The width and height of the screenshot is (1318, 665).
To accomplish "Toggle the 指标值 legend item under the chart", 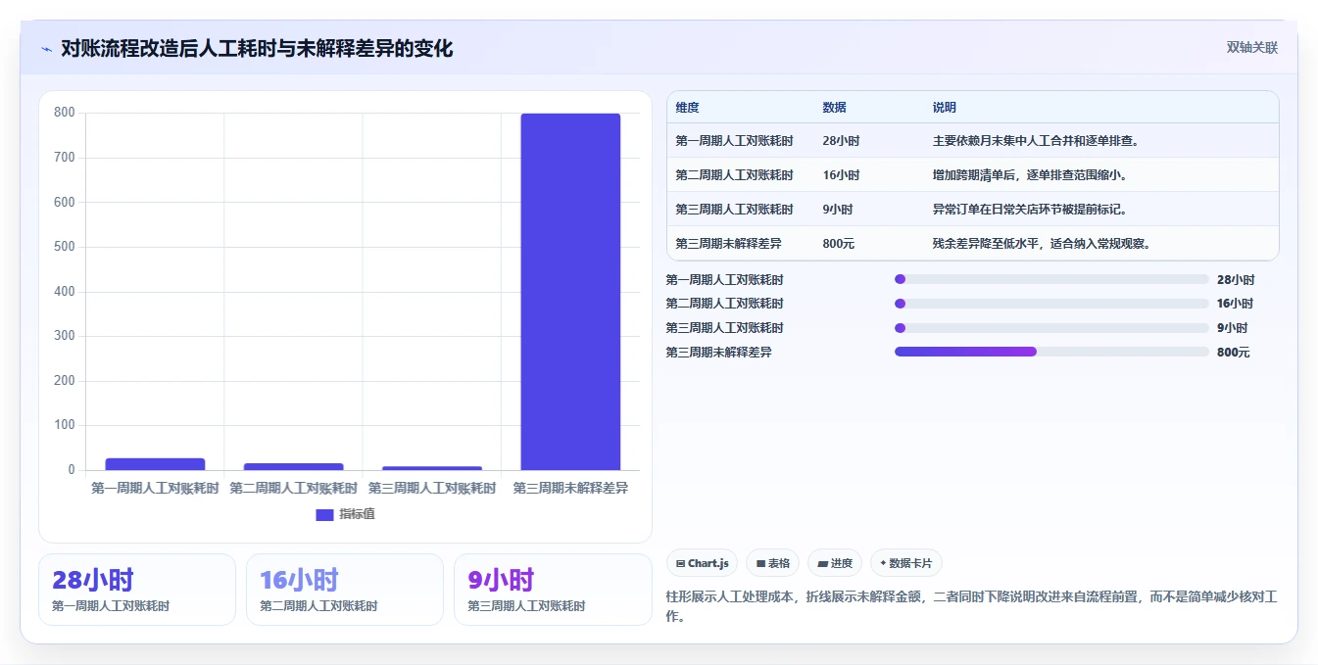I will click(345, 514).
